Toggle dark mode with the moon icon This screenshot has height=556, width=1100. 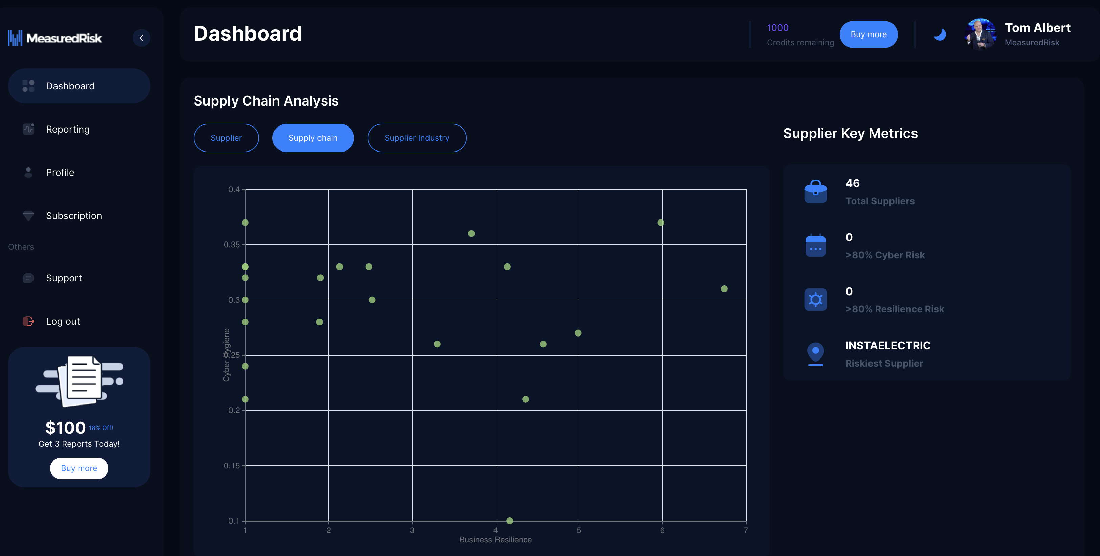coord(940,34)
